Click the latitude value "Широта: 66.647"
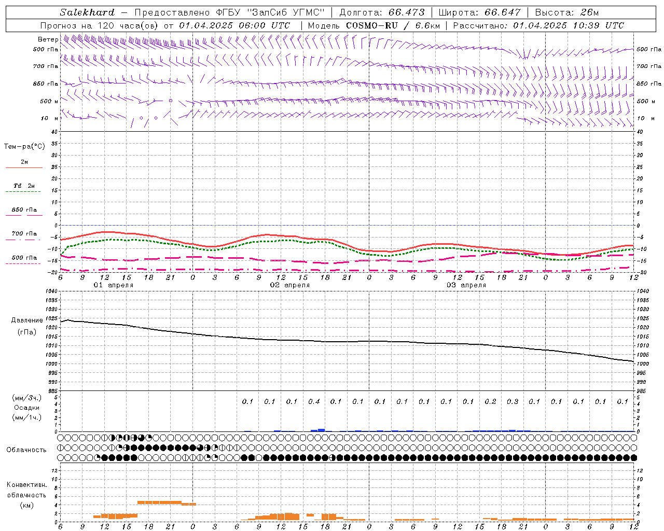 479,12
